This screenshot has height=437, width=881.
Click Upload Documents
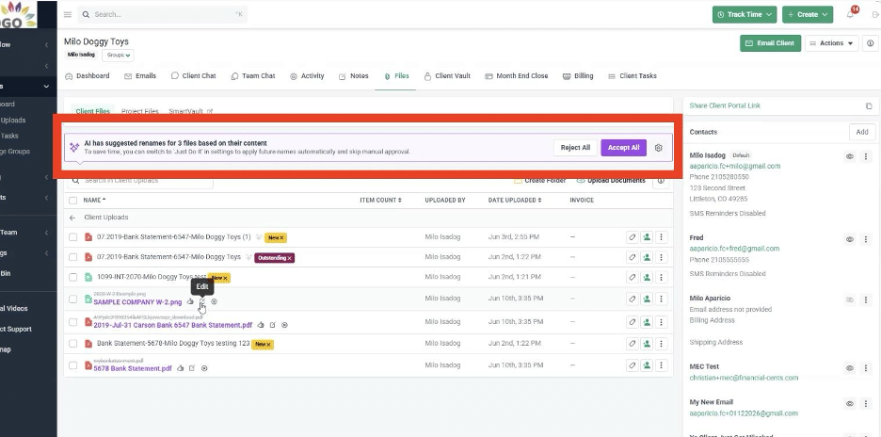611,181
